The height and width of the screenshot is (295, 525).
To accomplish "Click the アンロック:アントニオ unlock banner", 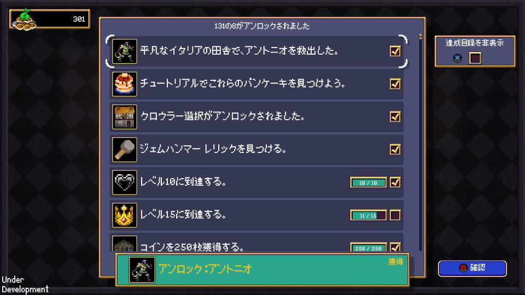I will pos(262,269).
